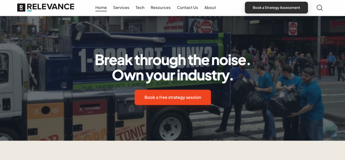Go to the Home nav item
Screen dimensions: 345x160
click(x=101, y=7)
